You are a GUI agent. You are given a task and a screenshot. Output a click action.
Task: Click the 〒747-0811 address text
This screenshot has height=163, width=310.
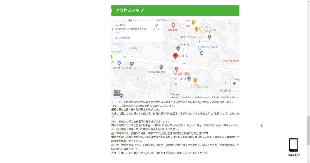(131, 31)
